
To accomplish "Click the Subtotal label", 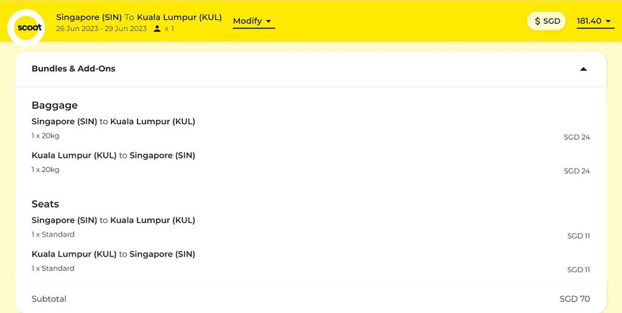I will coord(49,299).
